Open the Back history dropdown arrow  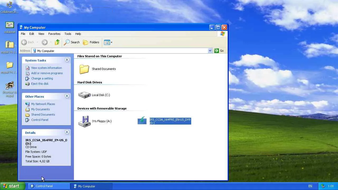click(x=37, y=42)
